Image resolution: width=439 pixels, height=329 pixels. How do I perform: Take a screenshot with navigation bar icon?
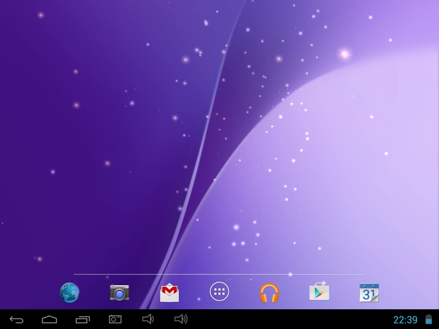[x=115, y=319]
